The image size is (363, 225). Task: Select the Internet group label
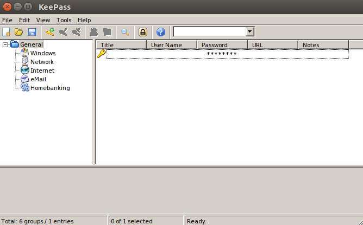click(x=42, y=70)
